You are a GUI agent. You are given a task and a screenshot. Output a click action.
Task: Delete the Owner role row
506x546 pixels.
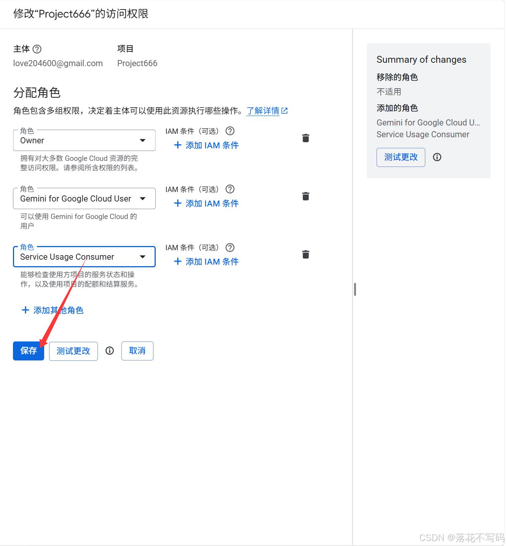tap(306, 138)
